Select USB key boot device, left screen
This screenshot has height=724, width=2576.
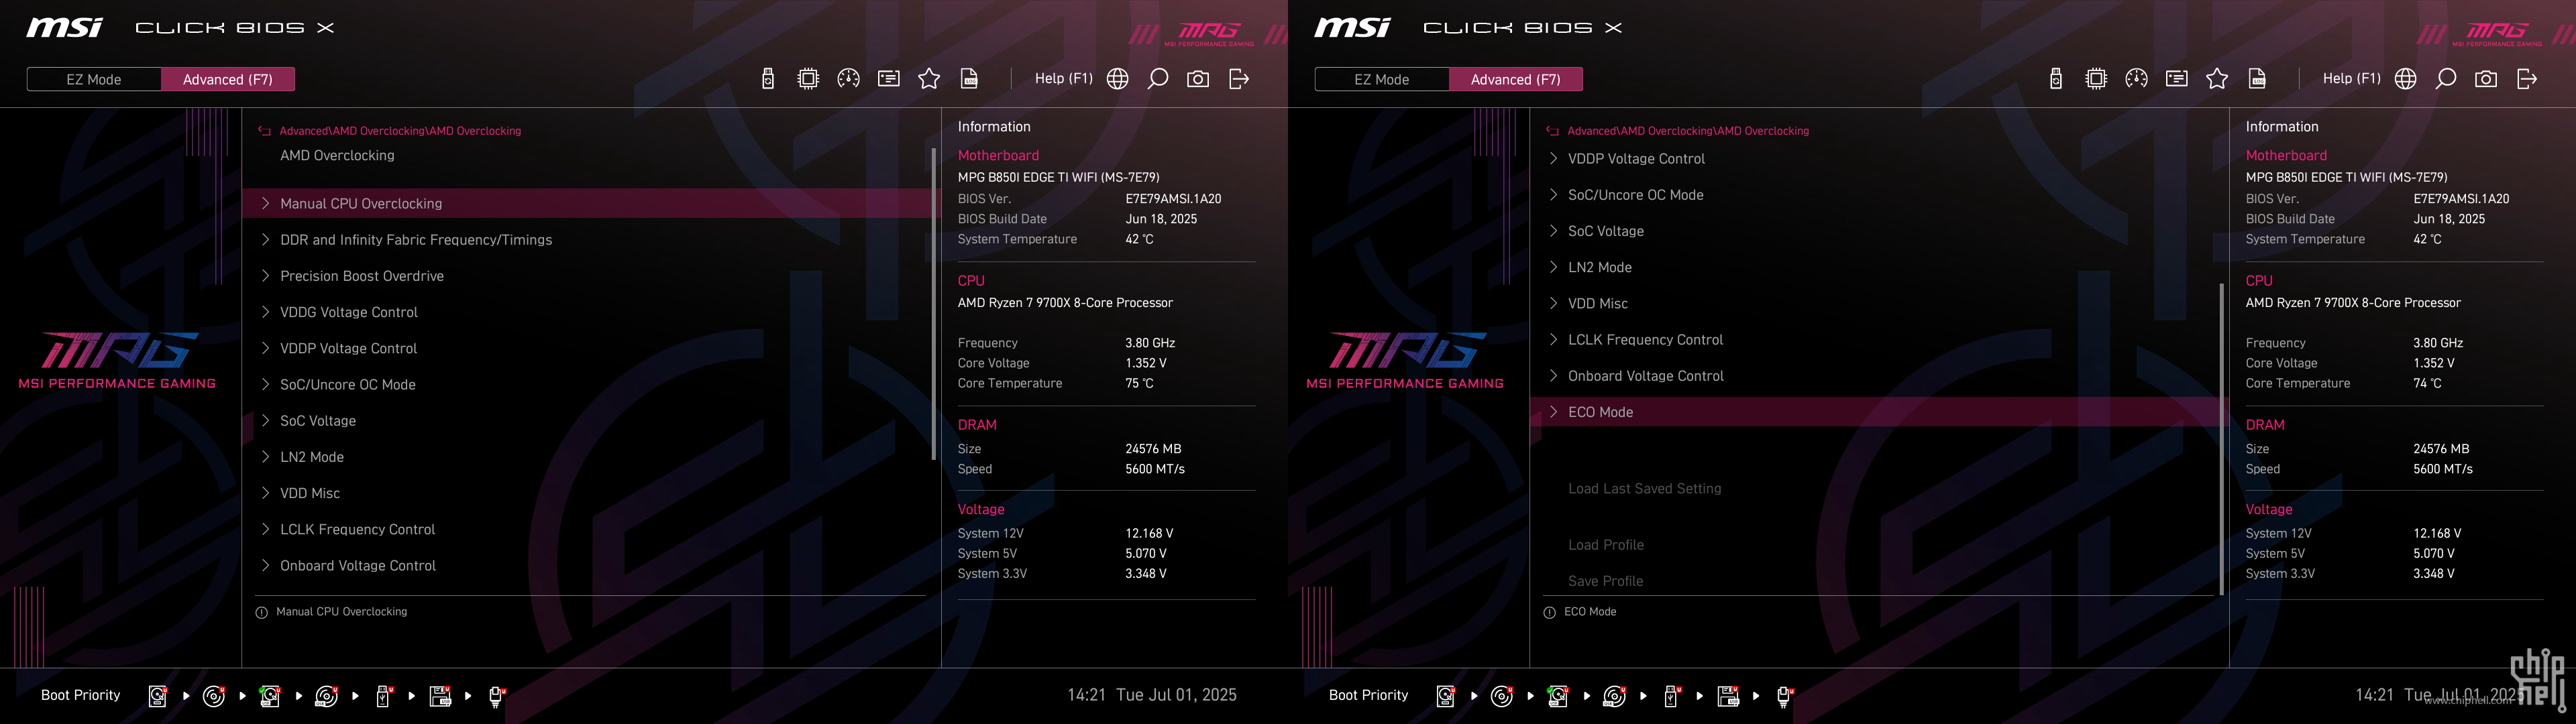click(383, 696)
